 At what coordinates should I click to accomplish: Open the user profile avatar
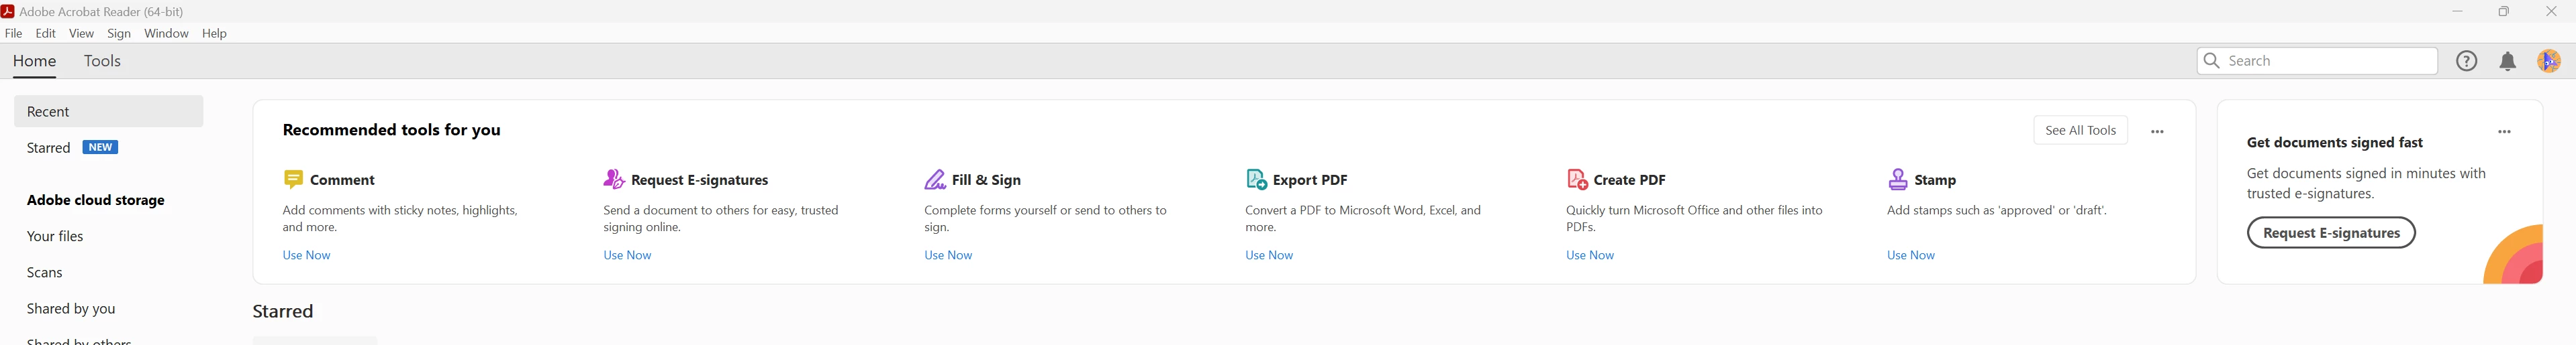click(x=2549, y=61)
